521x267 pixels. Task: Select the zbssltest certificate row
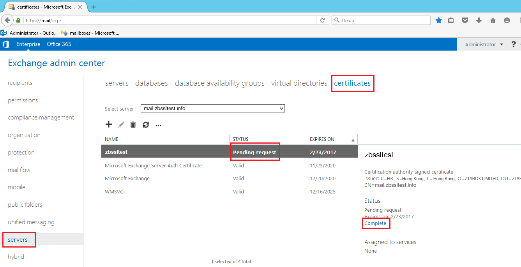coord(156,151)
